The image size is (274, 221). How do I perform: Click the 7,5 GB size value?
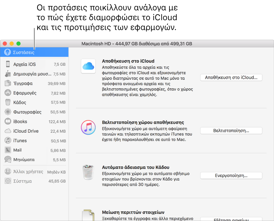coord(59,64)
